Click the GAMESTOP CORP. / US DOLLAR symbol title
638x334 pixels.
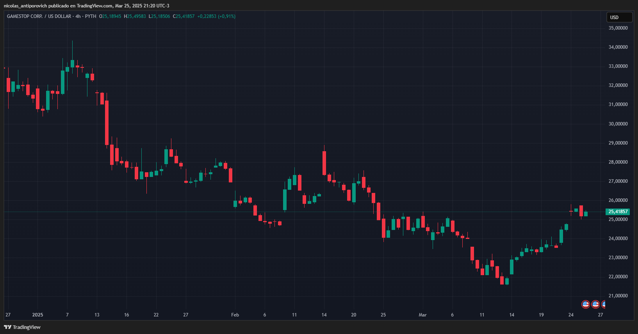click(39, 16)
